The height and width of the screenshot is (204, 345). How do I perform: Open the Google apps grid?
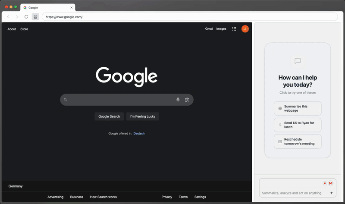click(234, 29)
